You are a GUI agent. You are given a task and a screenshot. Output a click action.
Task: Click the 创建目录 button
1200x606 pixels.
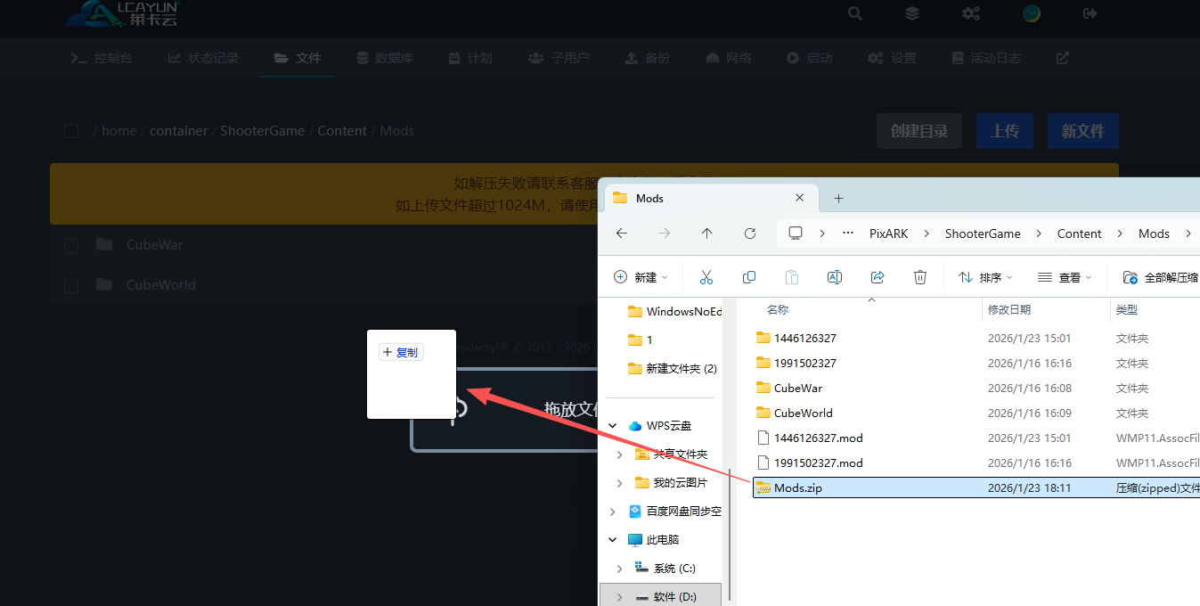[x=919, y=131]
